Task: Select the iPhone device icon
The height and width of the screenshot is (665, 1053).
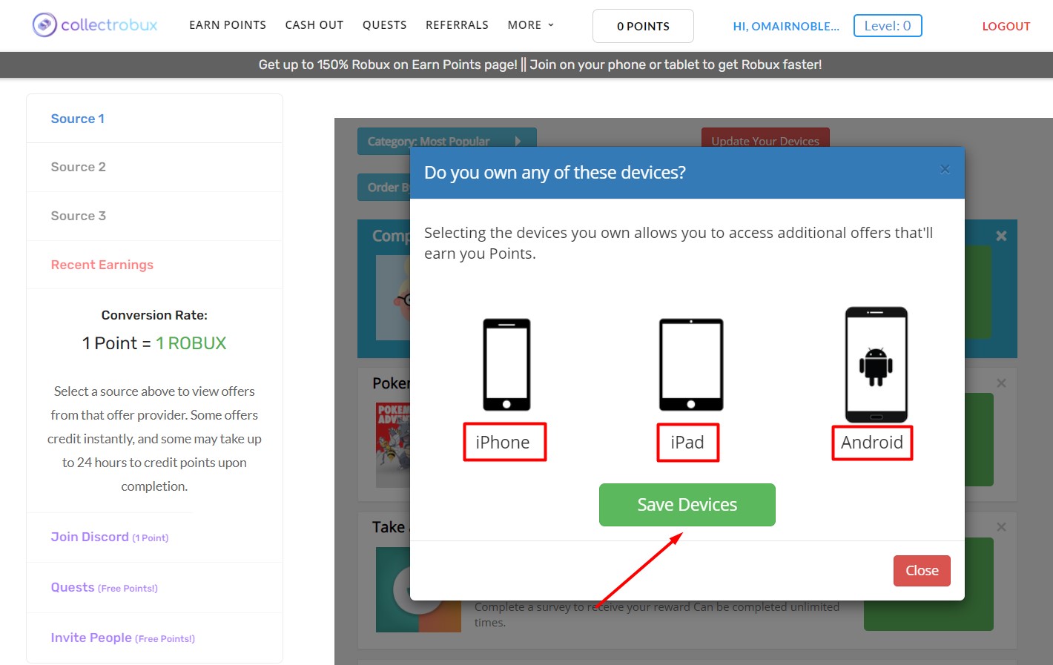Action: pos(506,365)
